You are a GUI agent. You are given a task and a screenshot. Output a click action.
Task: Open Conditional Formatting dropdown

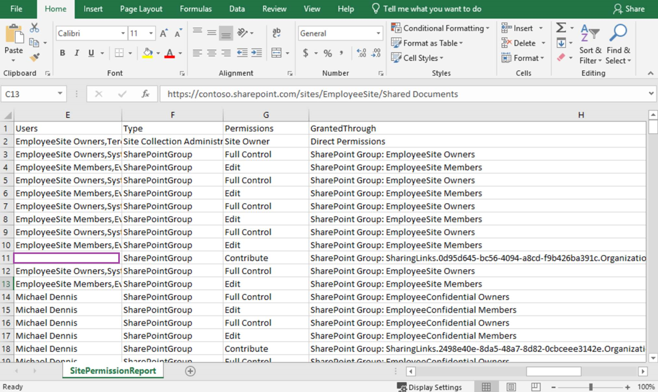440,28
